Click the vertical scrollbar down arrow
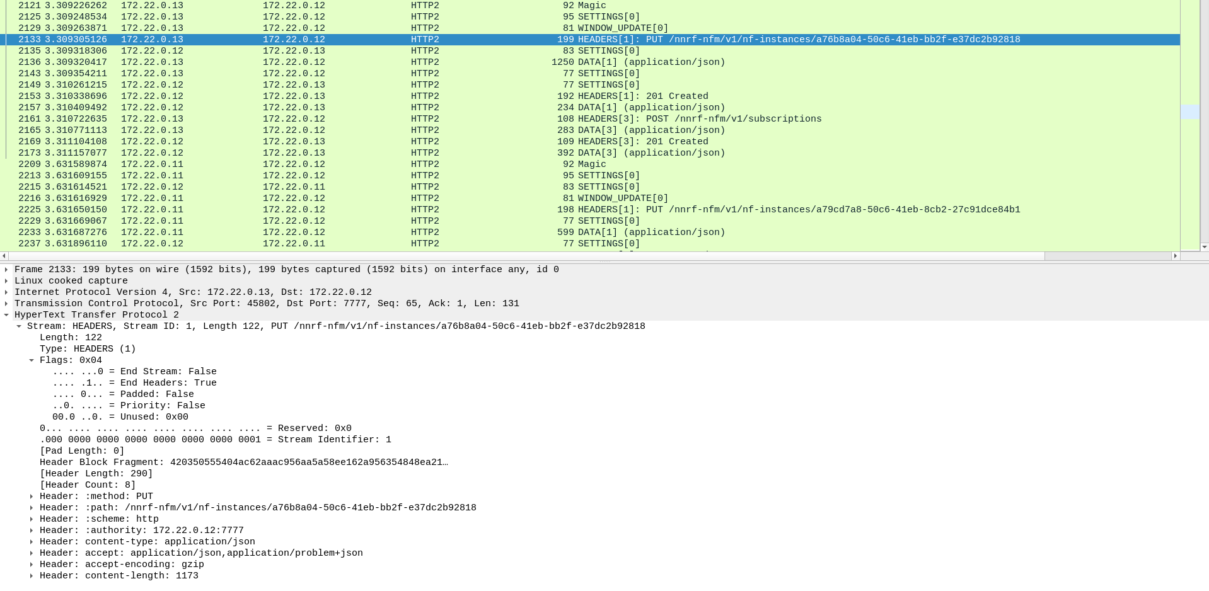The height and width of the screenshot is (591, 1209). pyautogui.click(x=1205, y=247)
